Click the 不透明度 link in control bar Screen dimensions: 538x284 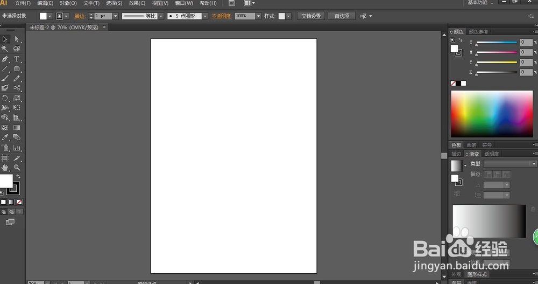[221, 16]
